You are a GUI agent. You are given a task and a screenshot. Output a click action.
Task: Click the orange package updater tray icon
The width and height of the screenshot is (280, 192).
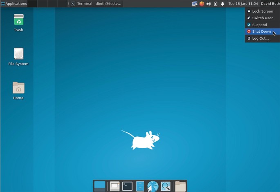coord(202,4)
